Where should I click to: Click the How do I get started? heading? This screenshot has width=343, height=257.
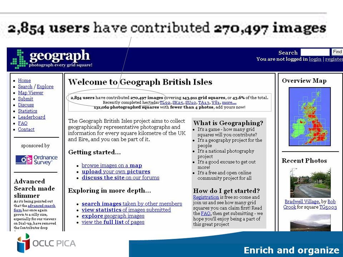point(227,191)
